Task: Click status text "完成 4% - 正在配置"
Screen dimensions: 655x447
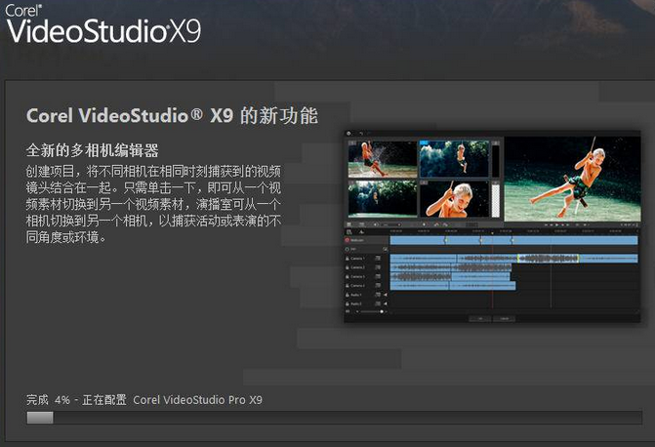Action: click(x=76, y=400)
